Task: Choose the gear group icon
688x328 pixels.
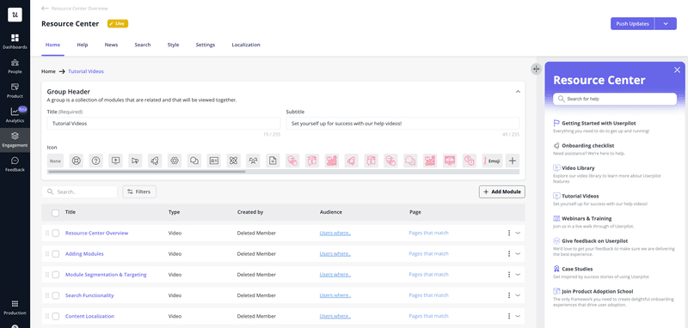Action: [175, 161]
